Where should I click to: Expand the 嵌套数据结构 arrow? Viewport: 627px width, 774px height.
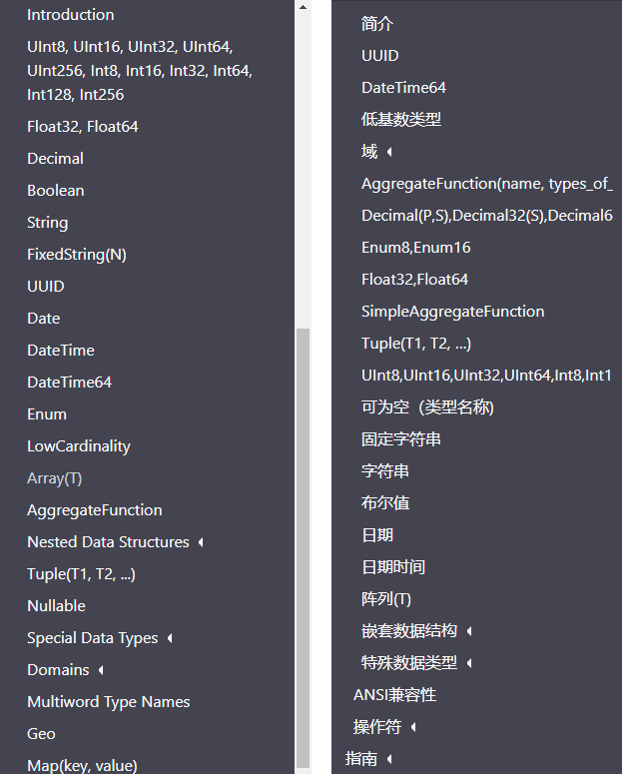click(469, 631)
